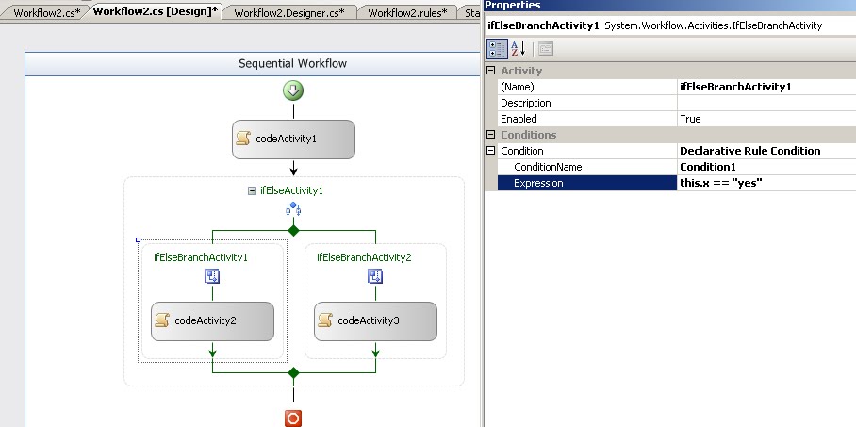Viewport: 856px width, 427px height.
Task: Open the partially hidden Sta... tab
Action: coord(470,13)
